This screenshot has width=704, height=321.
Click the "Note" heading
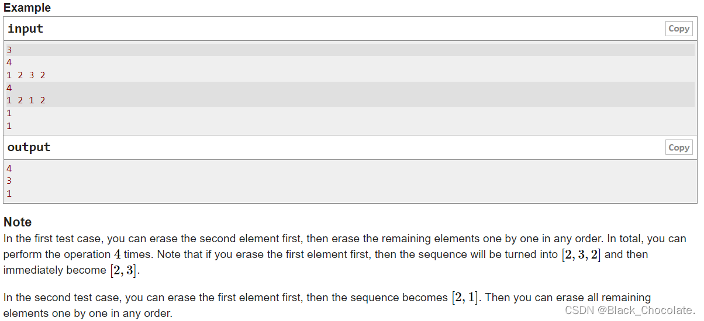tap(18, 222)
